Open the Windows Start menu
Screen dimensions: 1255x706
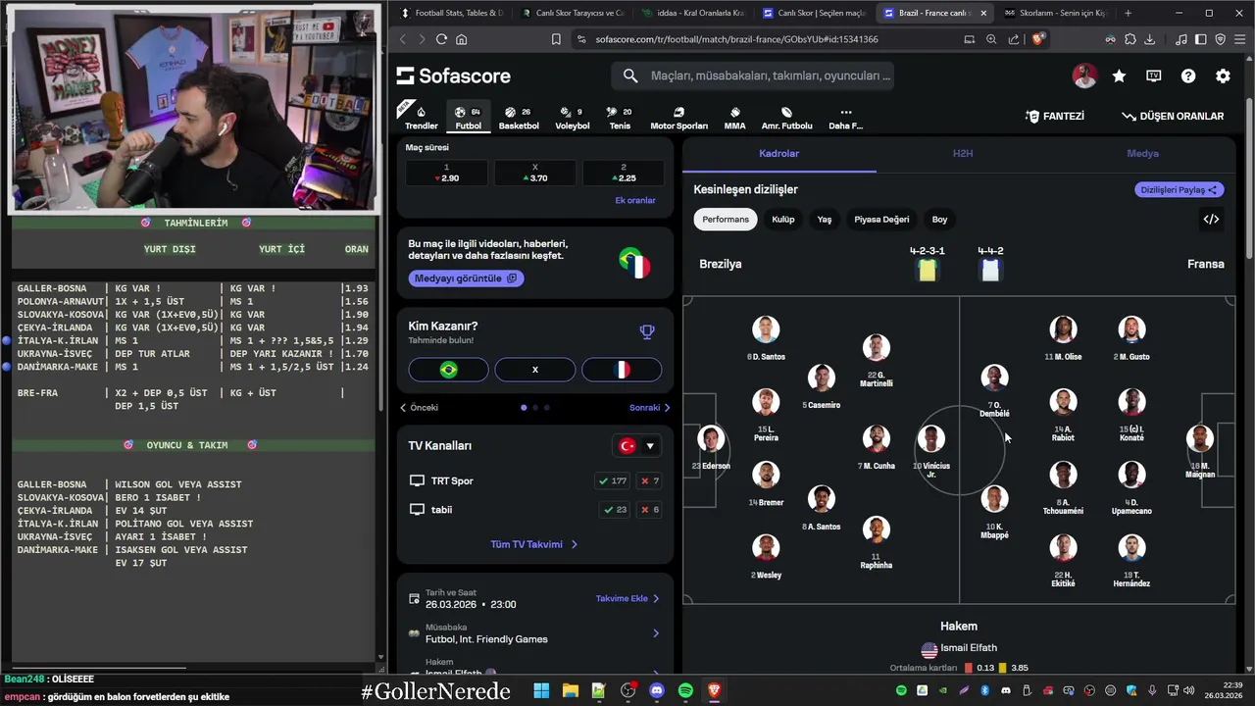pos(541,690)
